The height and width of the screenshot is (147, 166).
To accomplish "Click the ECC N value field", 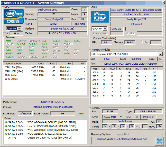I will pyautogui.click(x=160, y=59).
